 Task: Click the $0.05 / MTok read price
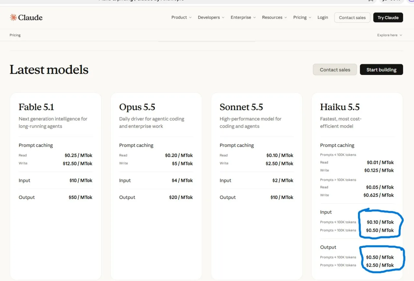[x=380, y=187]
